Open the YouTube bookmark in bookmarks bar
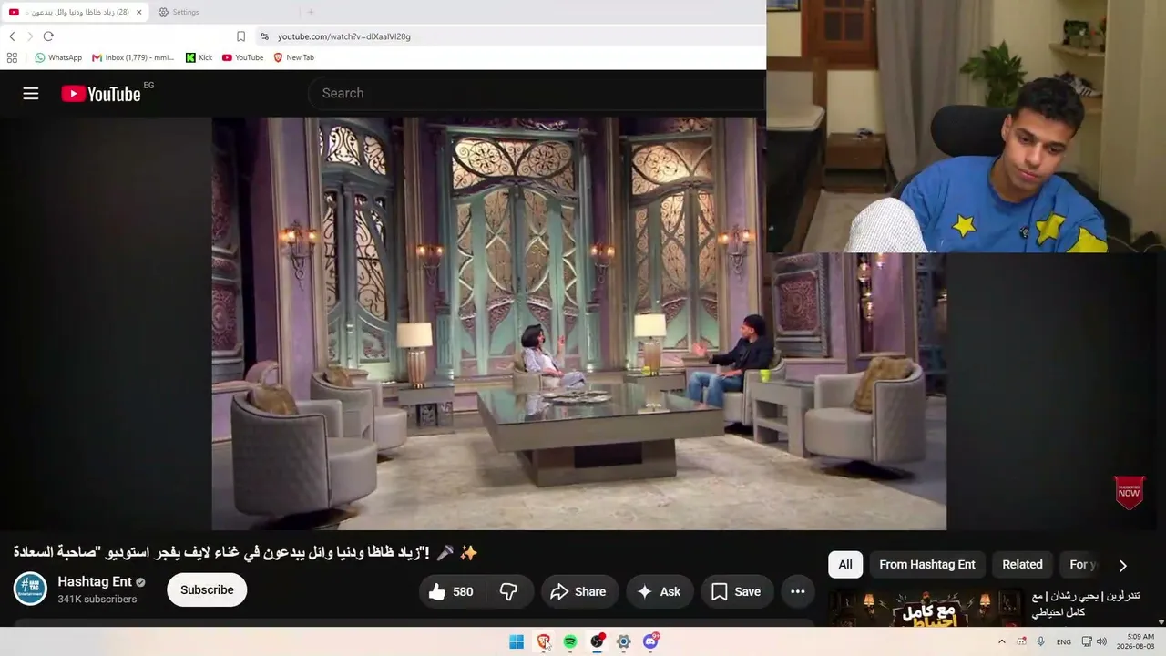The image size is (1166, 656). tap(242, 57)
